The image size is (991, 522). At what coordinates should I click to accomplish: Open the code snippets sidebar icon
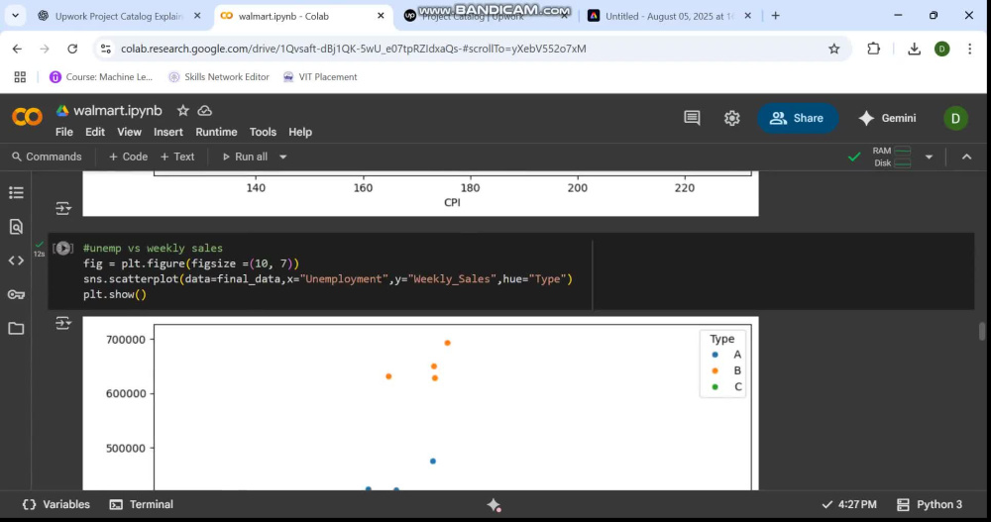16,261
